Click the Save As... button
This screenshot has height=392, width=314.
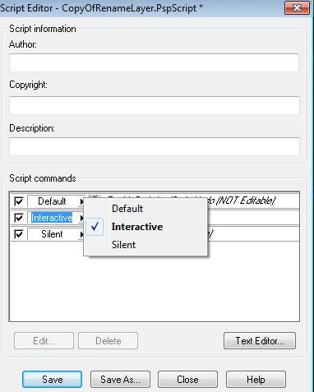[x=120, y=380]
